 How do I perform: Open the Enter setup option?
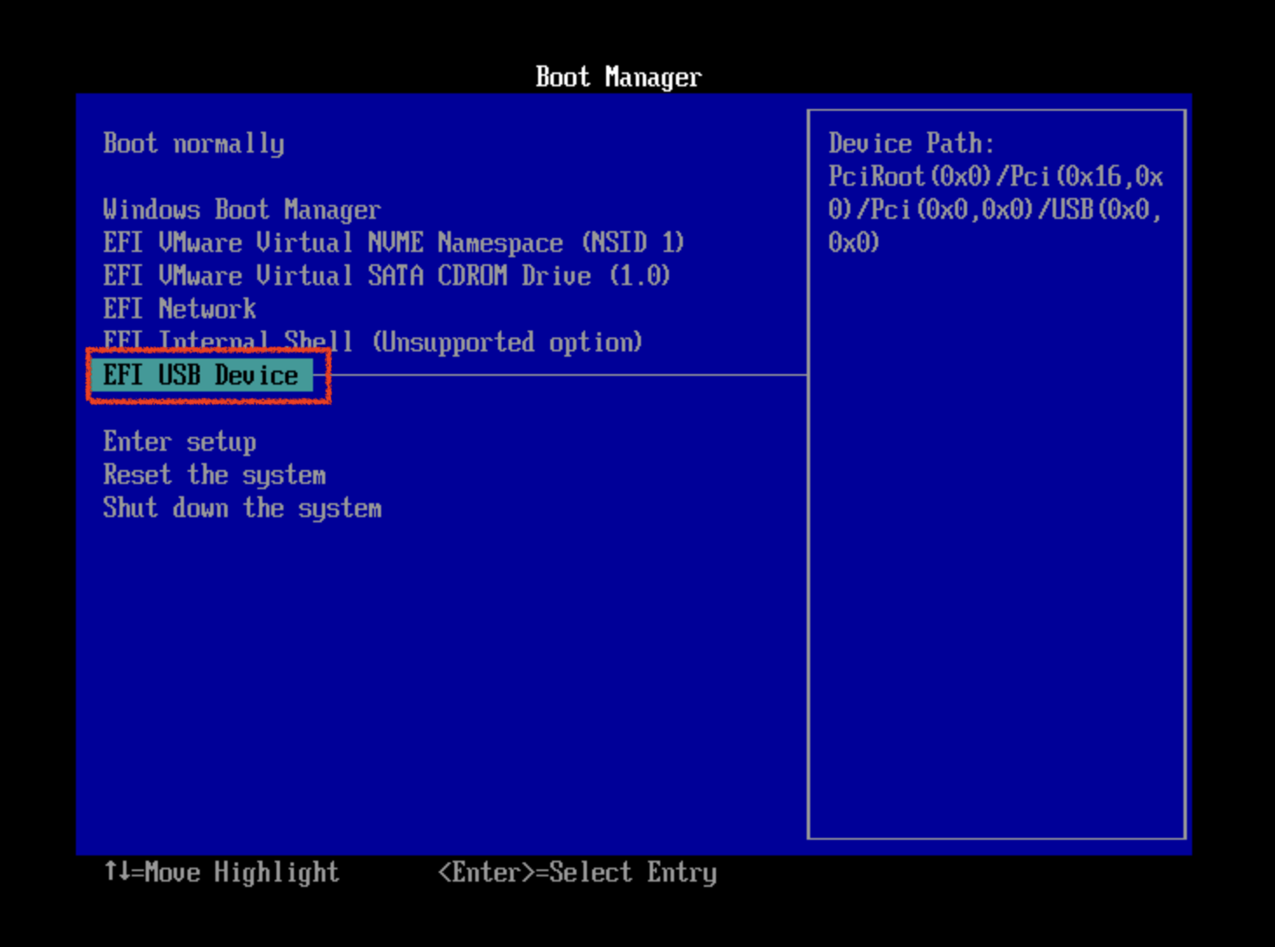click(180, 442)
